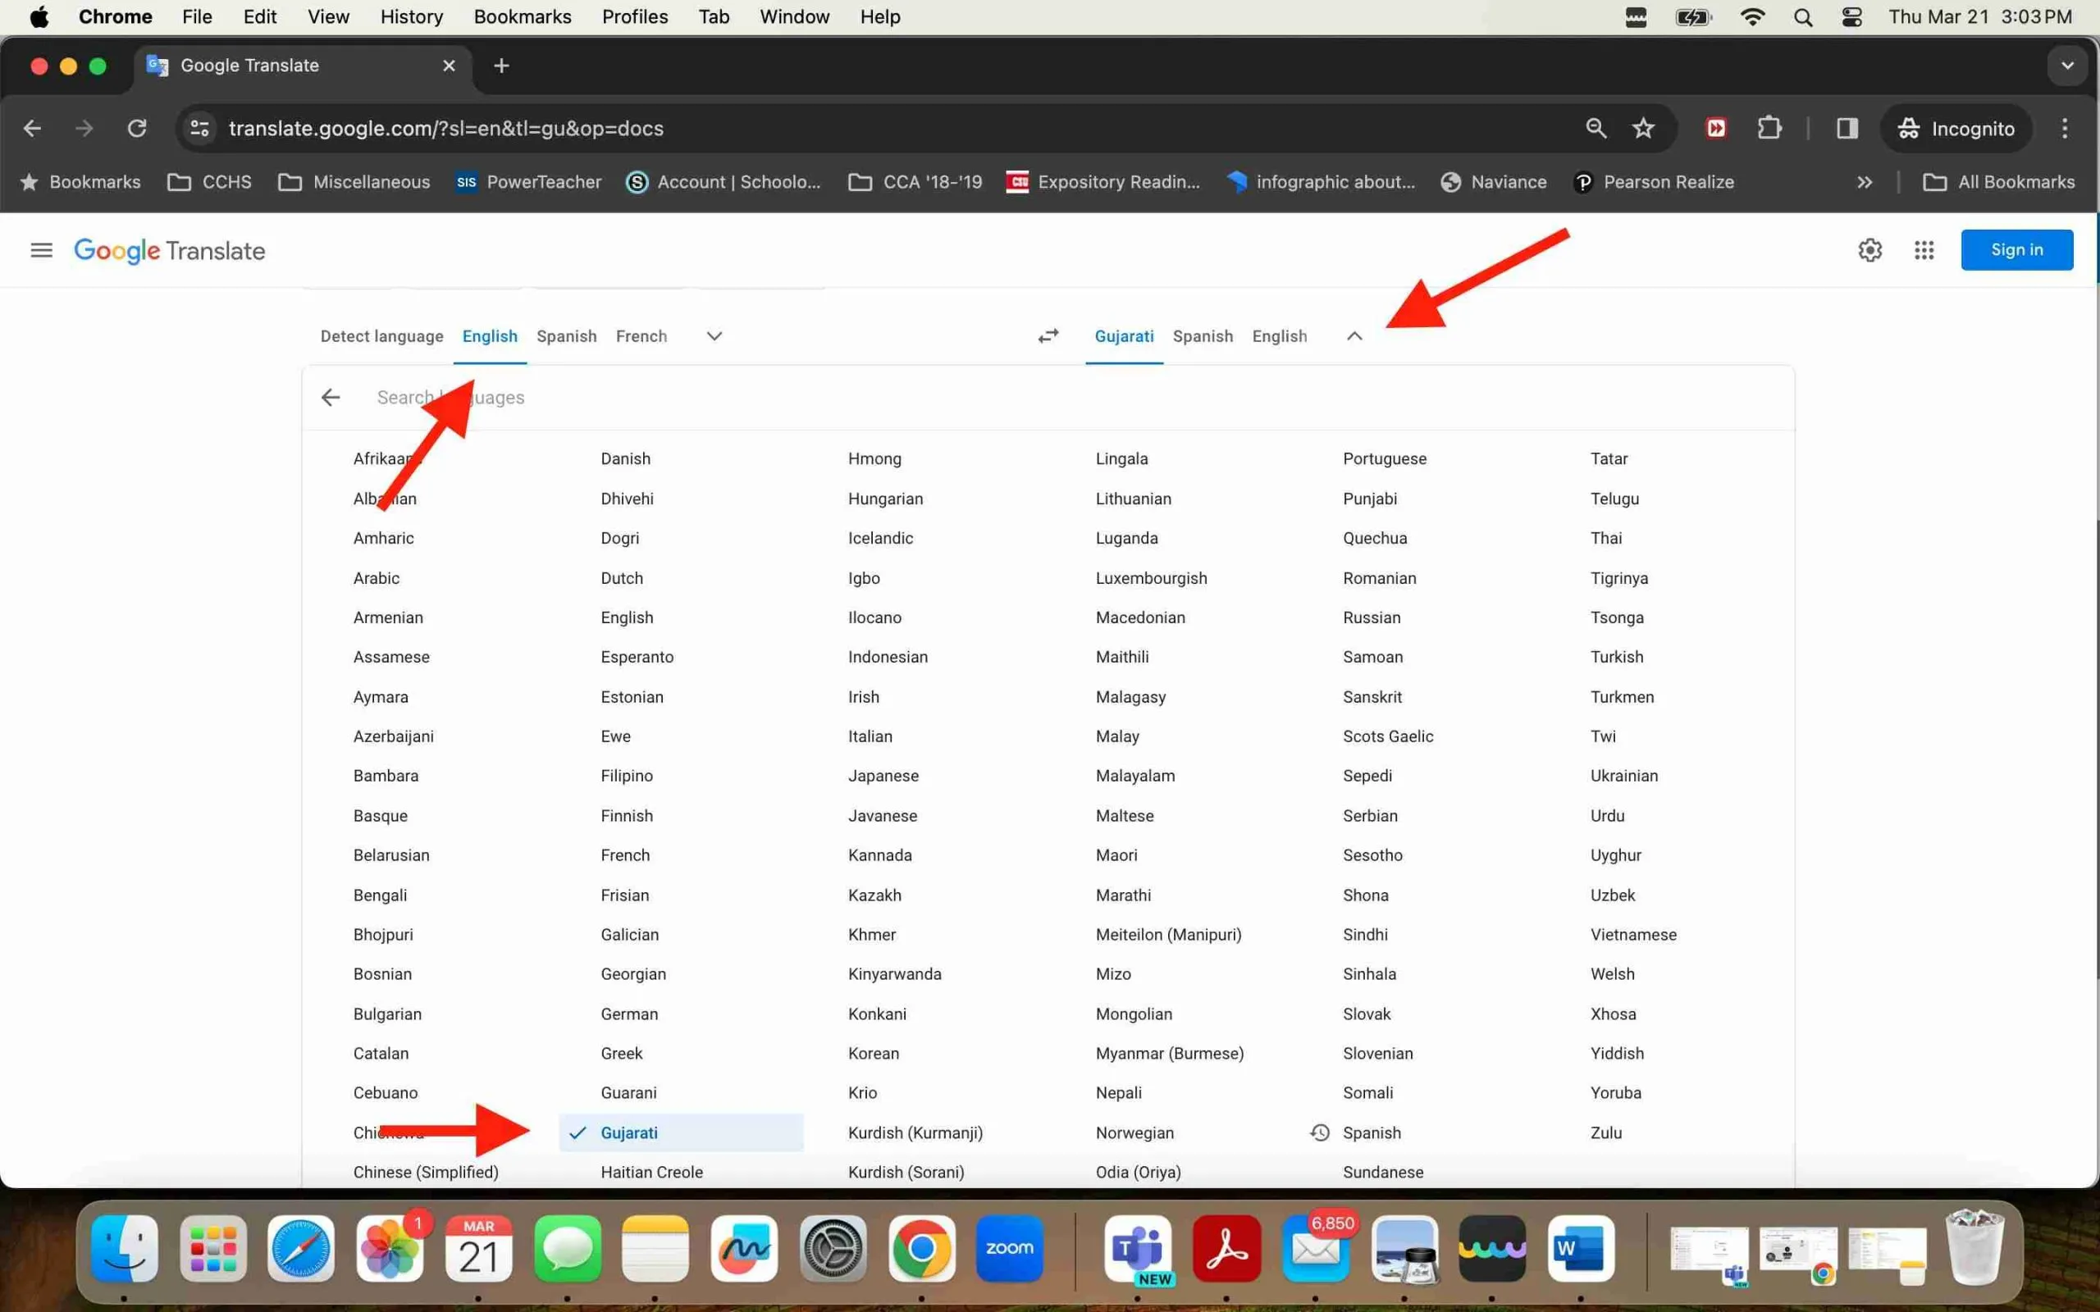Select English target language tab

(x=1279, y=337)
